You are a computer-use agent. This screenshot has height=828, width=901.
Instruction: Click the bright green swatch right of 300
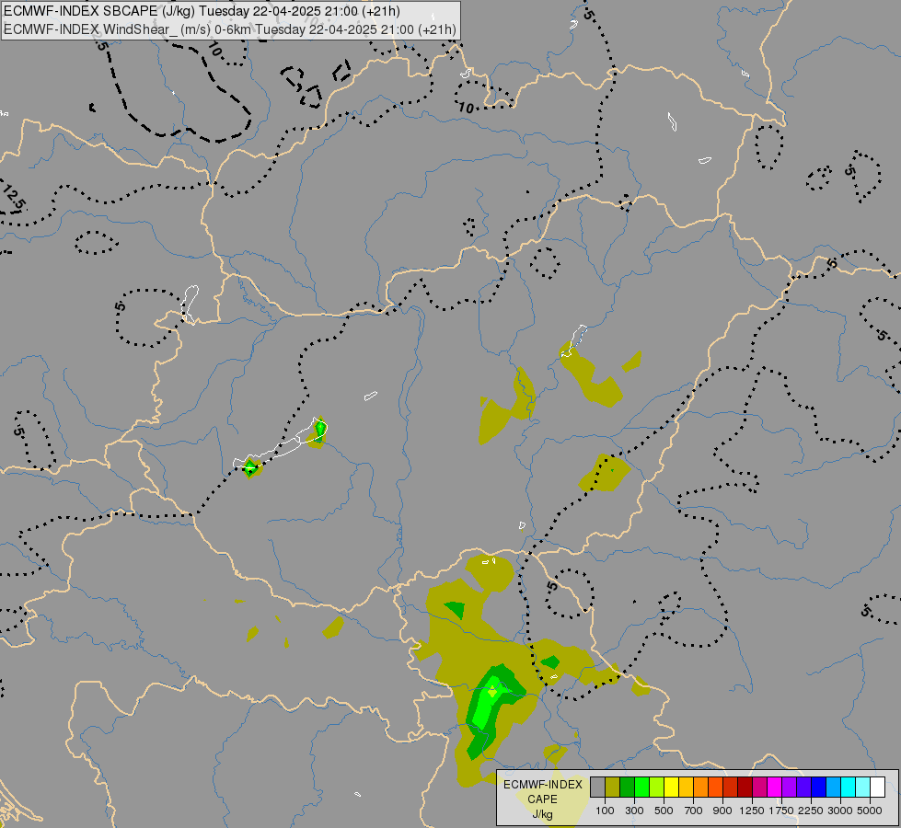tap(641, 788)
